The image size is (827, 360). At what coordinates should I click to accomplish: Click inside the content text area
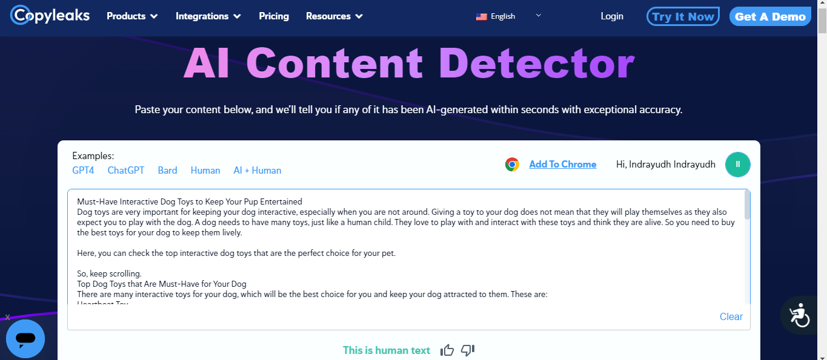405,248
